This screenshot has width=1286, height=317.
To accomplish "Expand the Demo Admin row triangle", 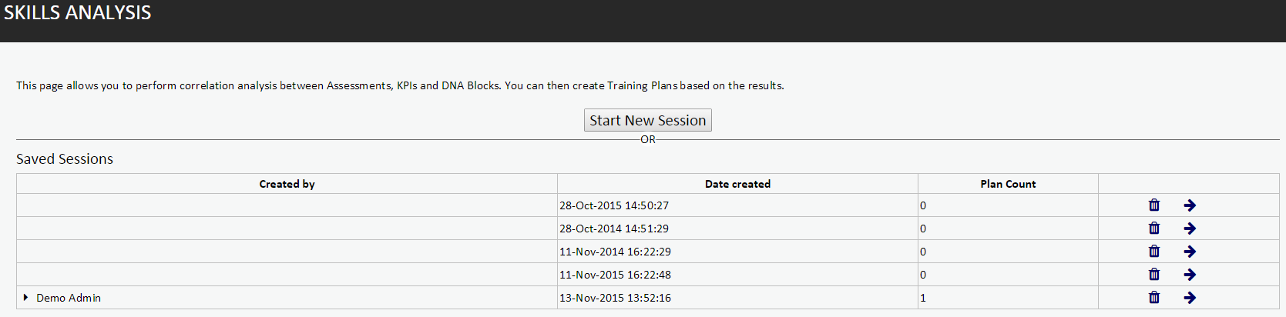I will pyautogui.click(x=25, y=297).
